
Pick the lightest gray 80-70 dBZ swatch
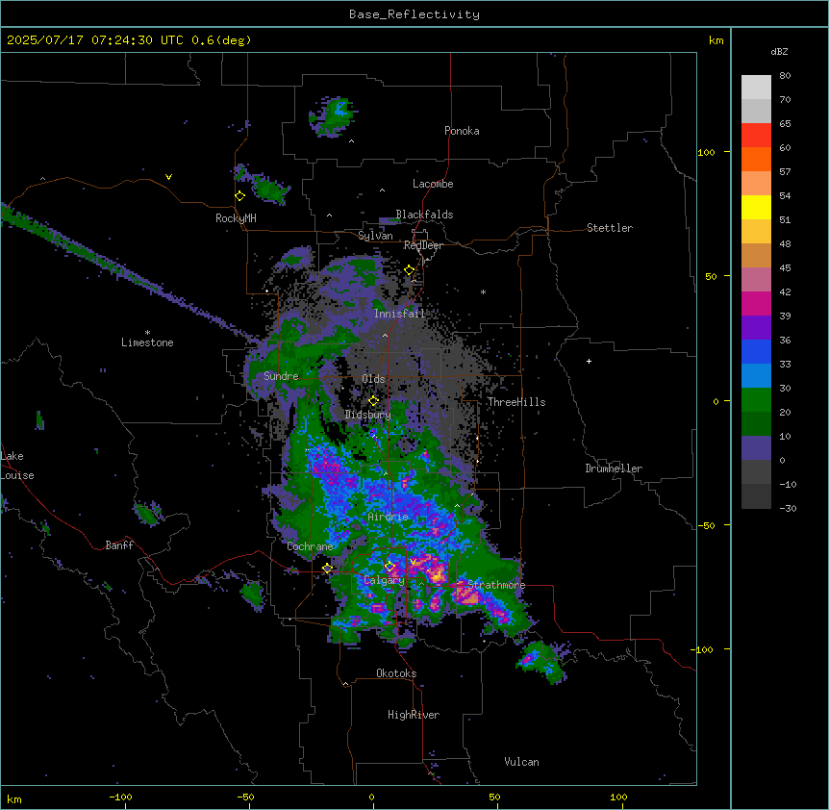coord(756,87)
